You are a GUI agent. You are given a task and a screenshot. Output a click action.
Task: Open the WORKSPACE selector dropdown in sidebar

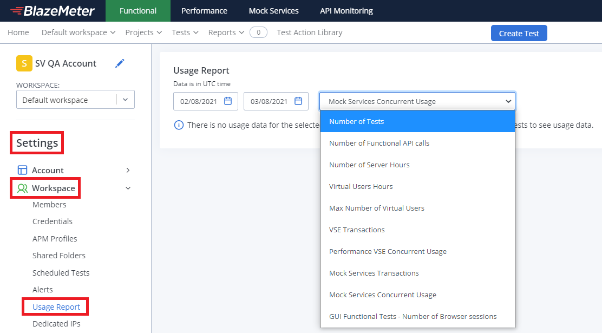coord(75,100)
